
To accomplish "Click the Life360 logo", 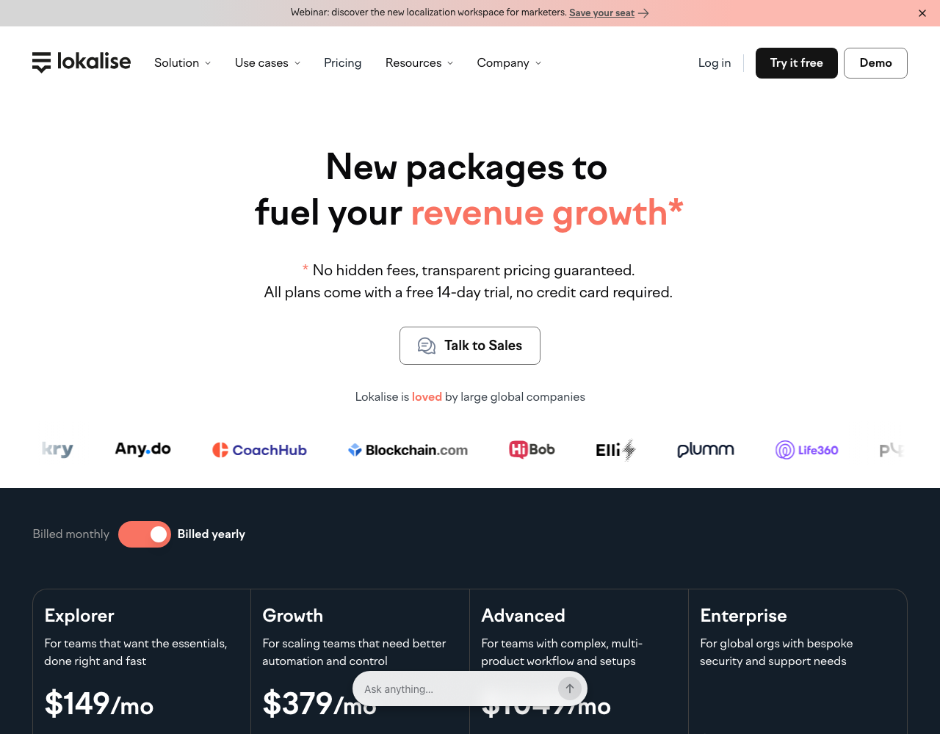I will (x=806, y=450).
